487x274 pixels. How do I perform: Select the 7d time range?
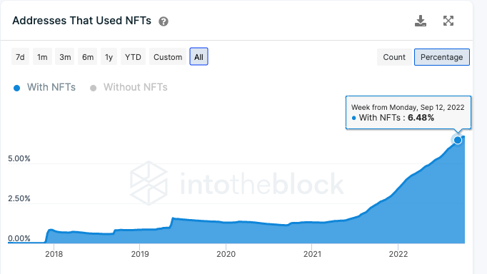pyautogui.click(x=20, y=57)
